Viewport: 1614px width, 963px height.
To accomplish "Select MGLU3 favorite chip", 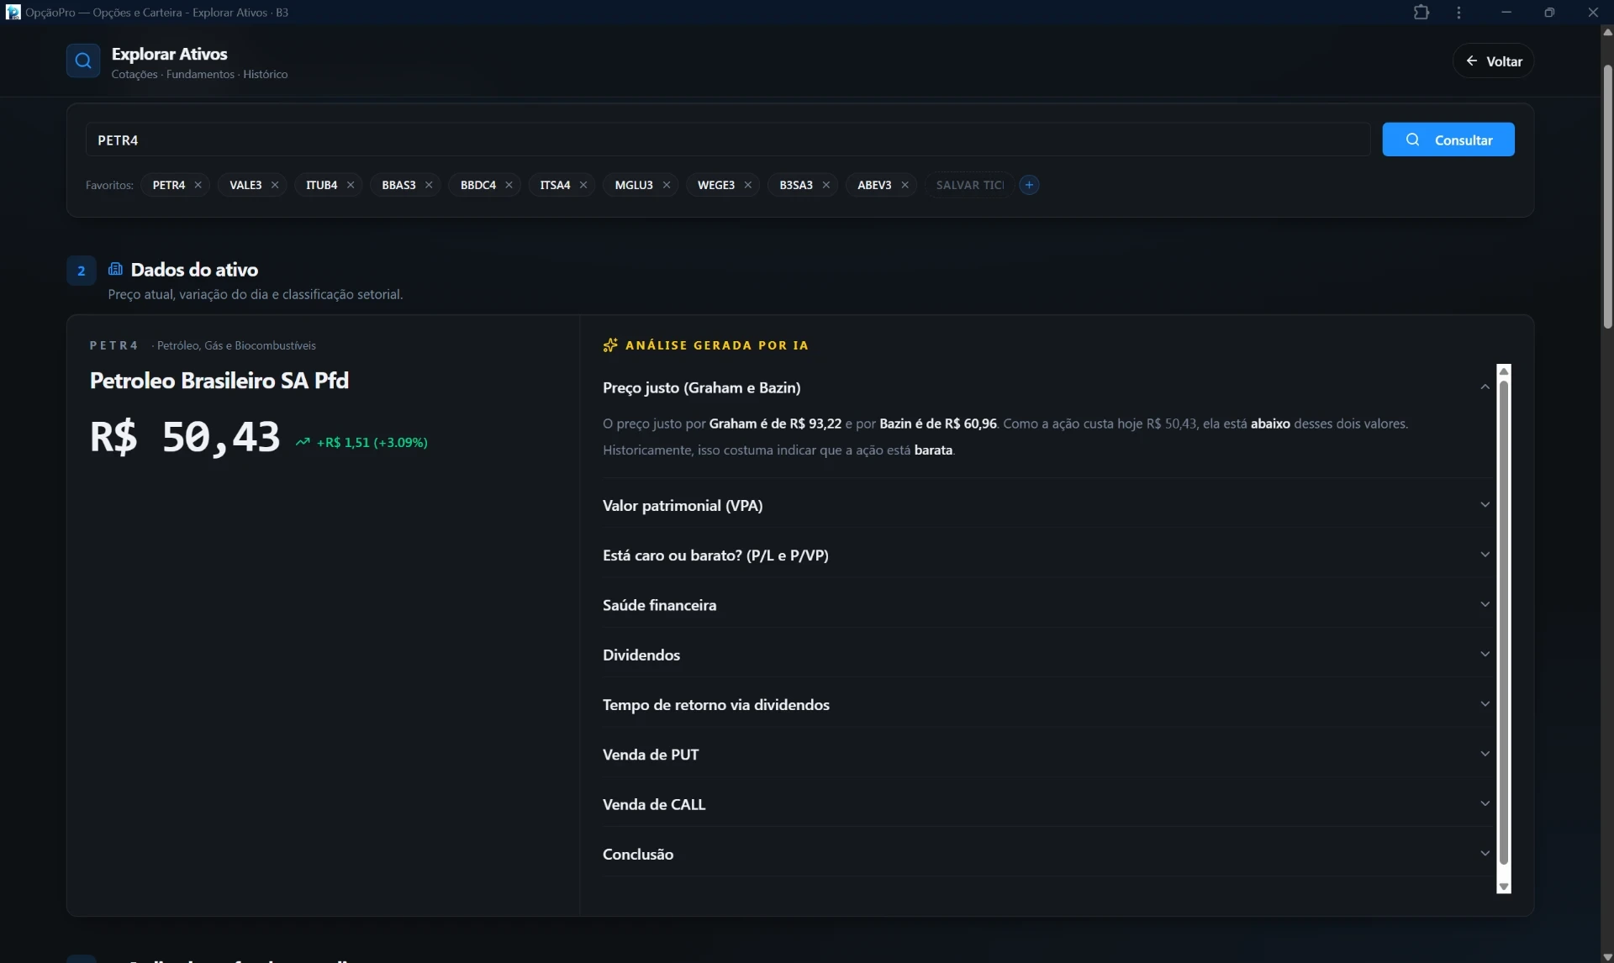I will point(634,185).
